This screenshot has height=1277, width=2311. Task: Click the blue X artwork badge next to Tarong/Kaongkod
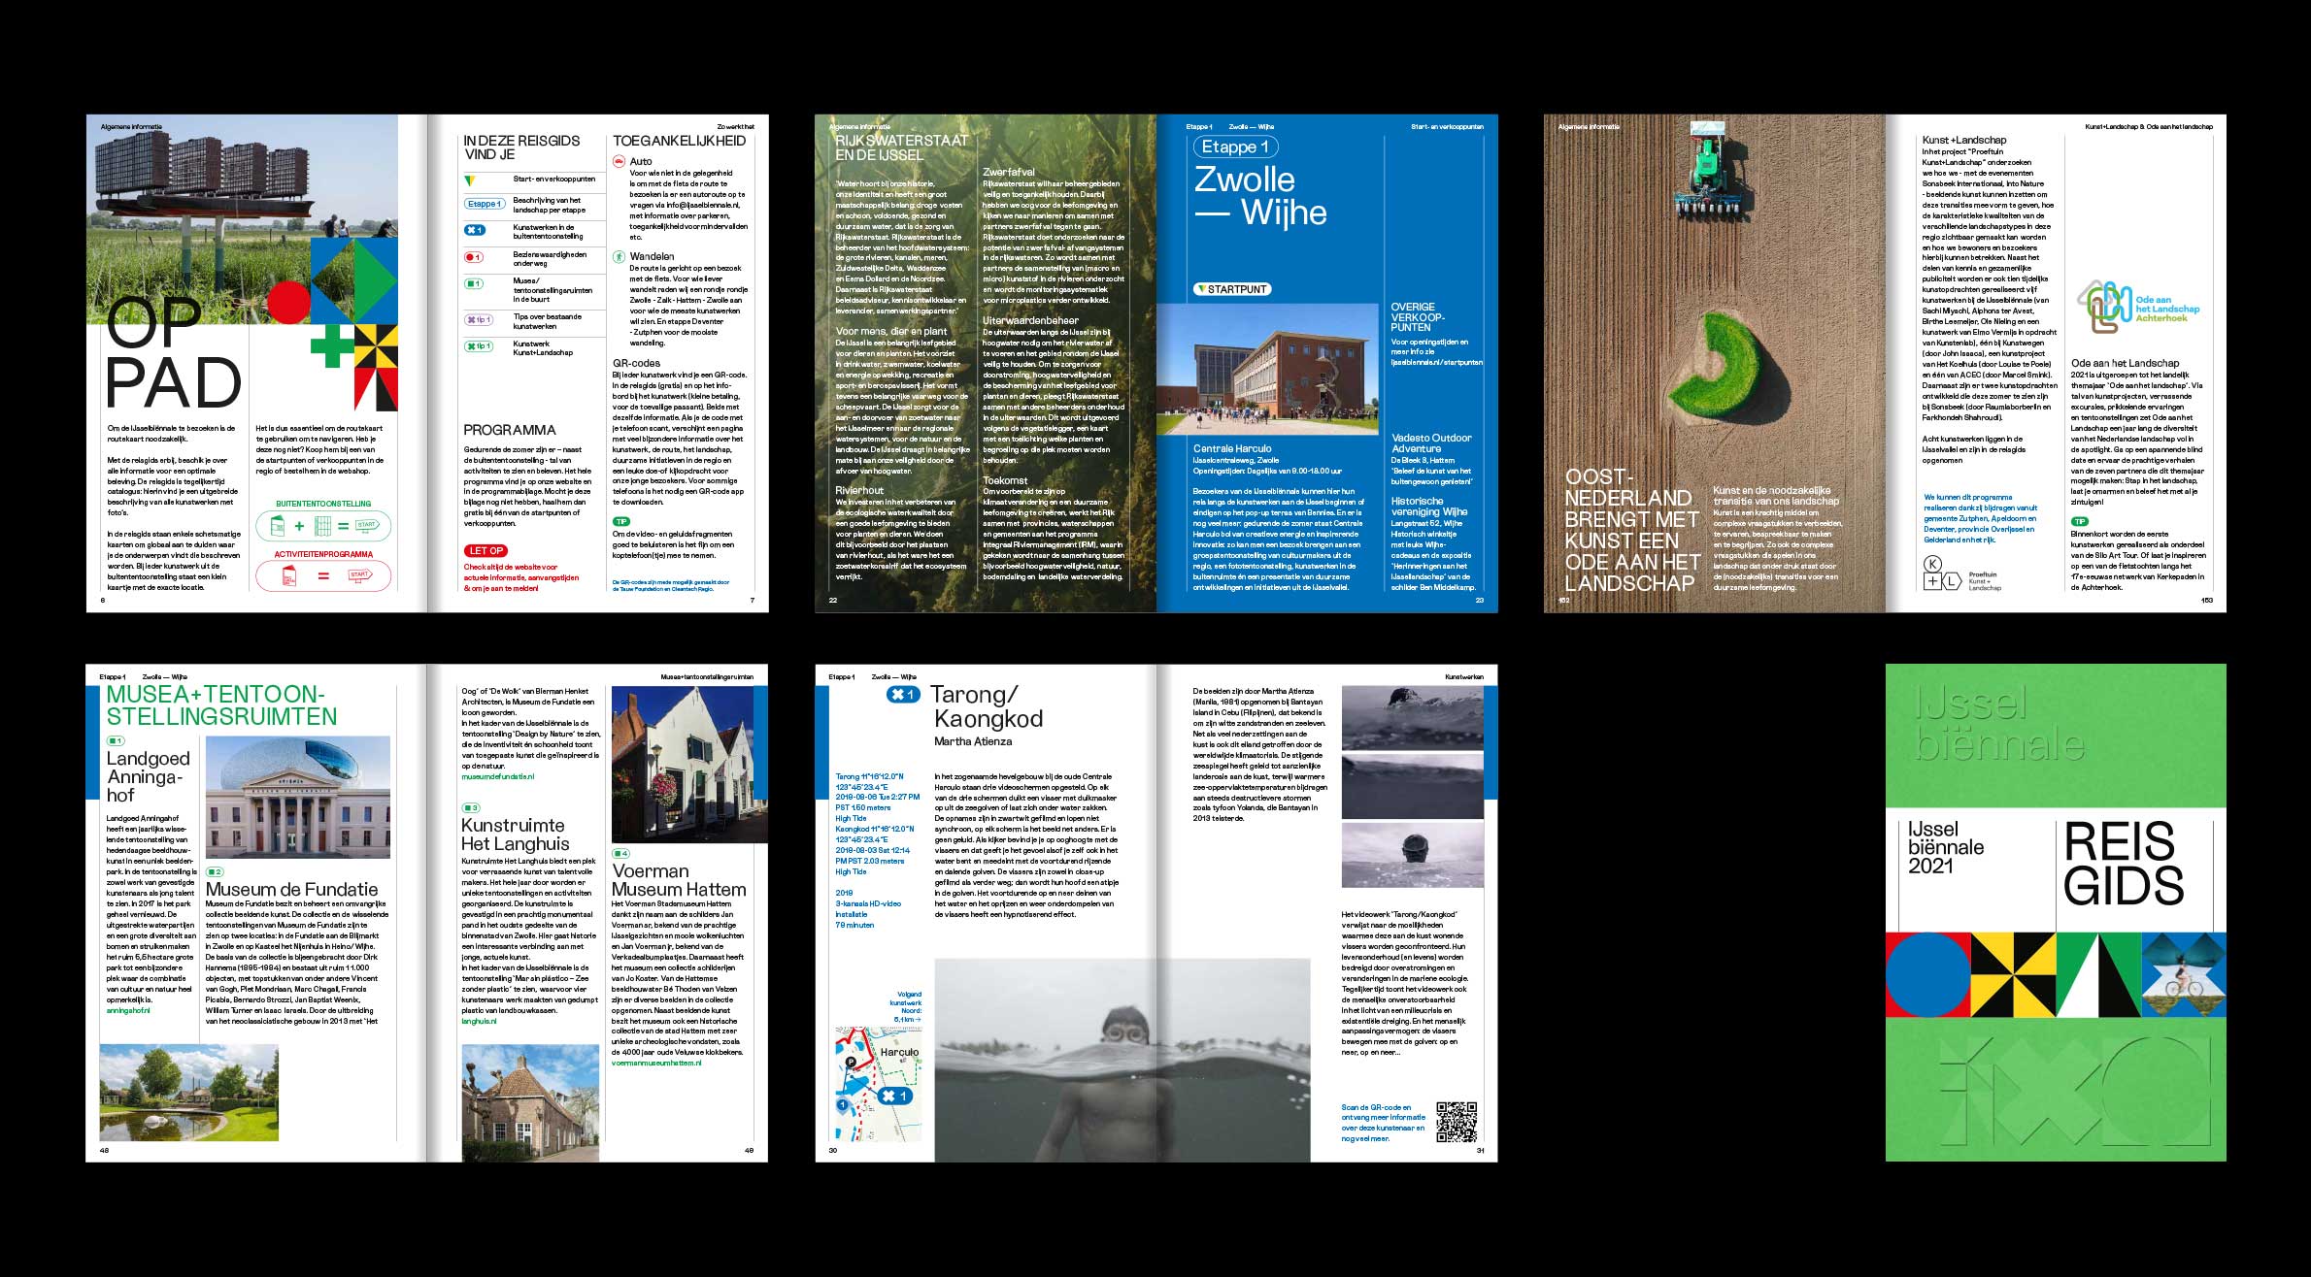[x=902, y=695]
